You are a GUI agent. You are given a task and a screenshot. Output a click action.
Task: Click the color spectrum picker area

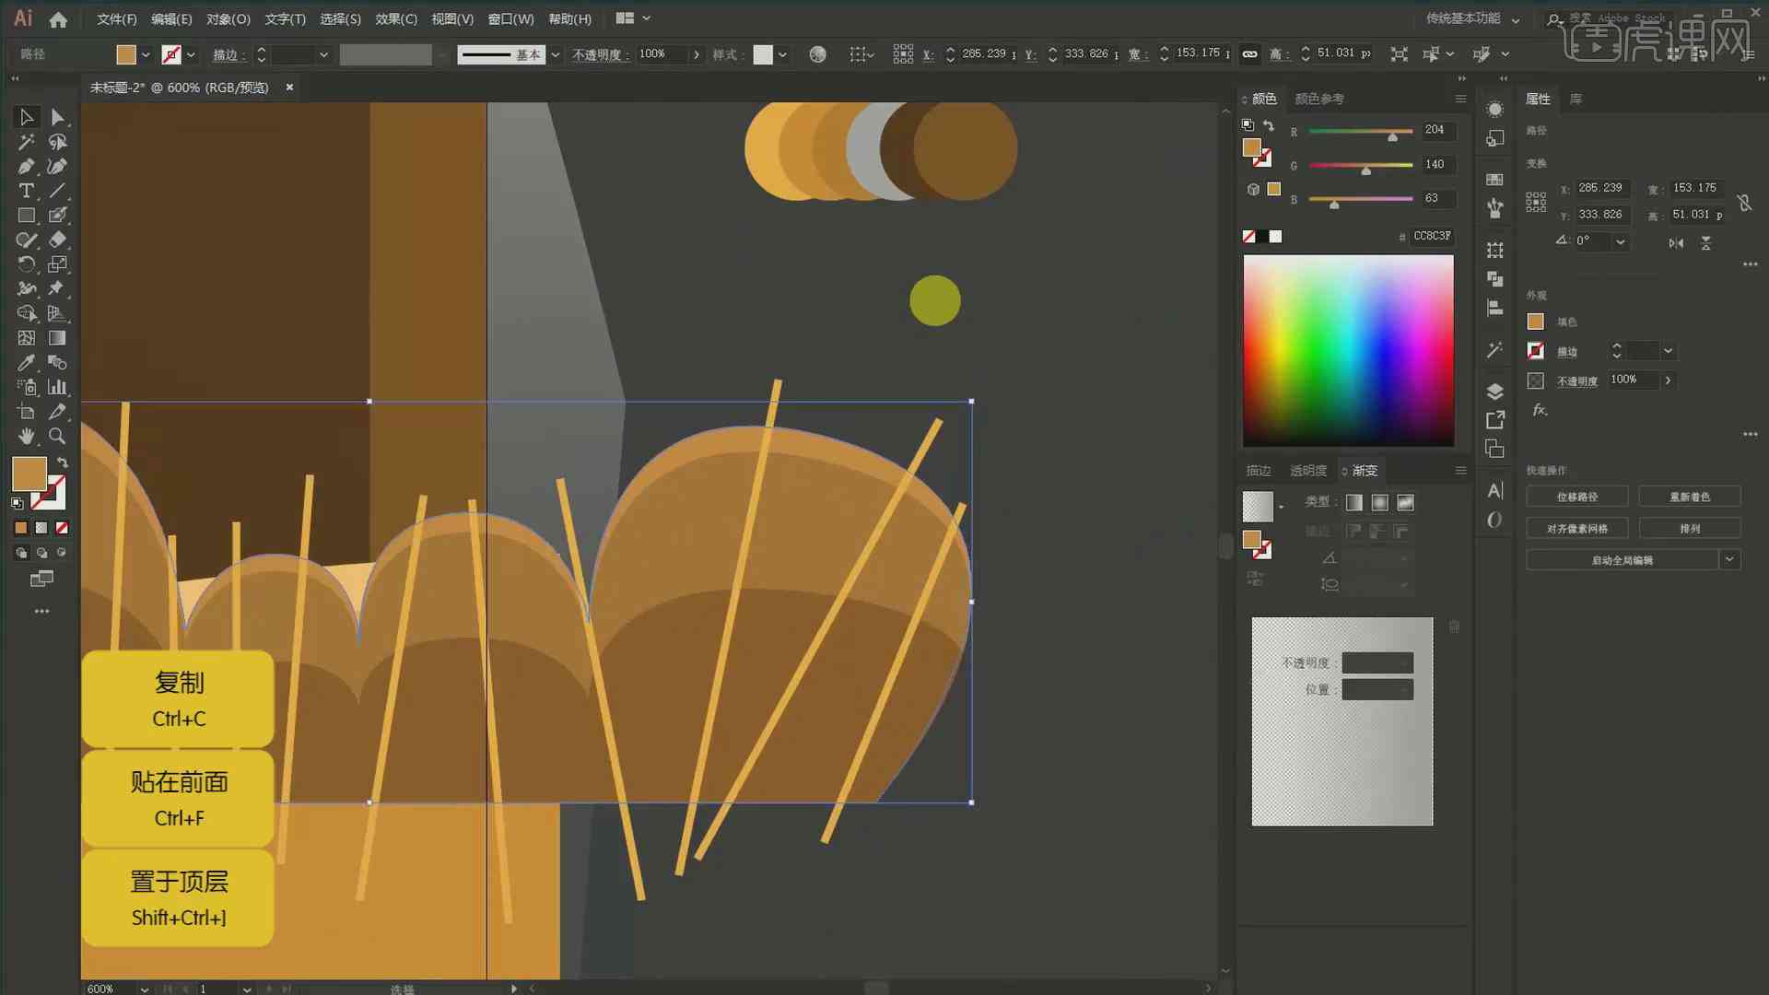tap(1349, 350)
